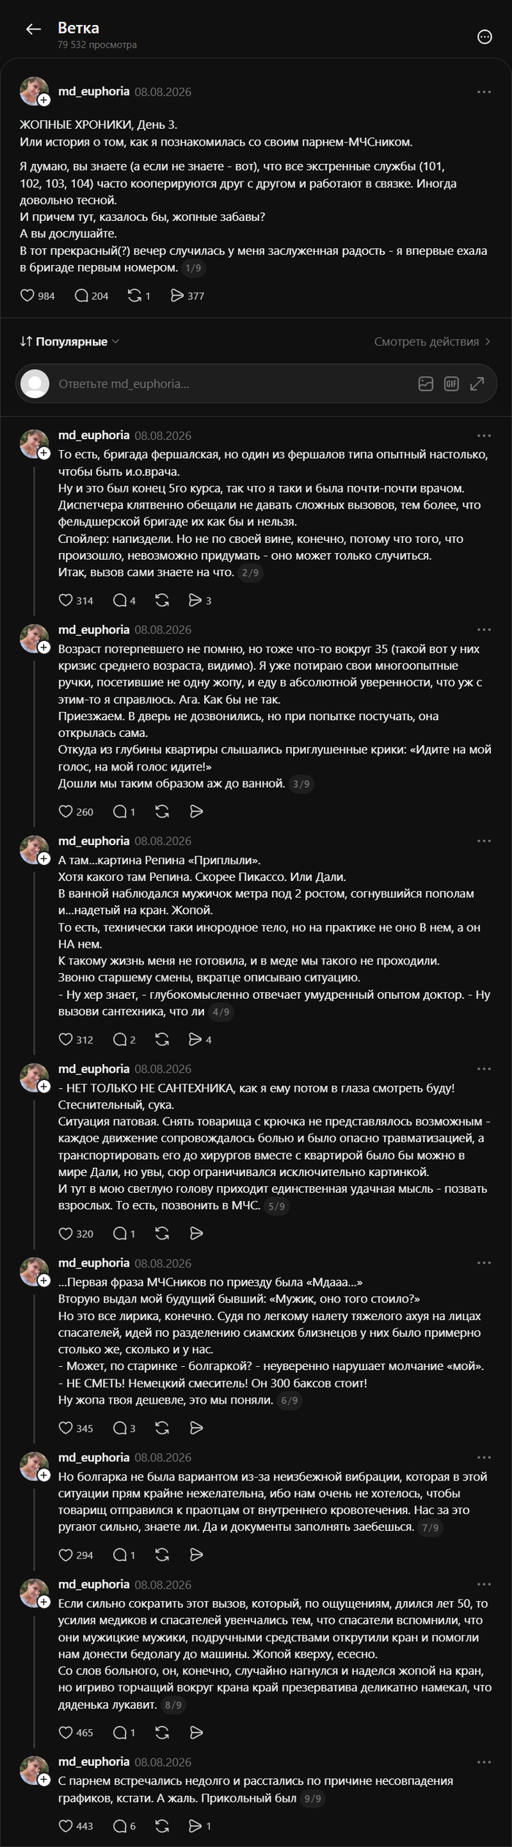The height and width of the screenshot is (1847, 512).
Task: Add a GIF to the reply
Action: tap(451, 383)
